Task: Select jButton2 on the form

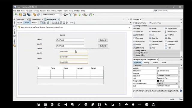Action: click(x=103, y=46)
